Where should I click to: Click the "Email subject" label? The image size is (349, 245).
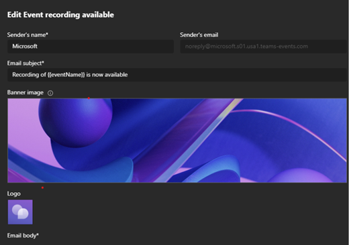(x=26, y=64)
